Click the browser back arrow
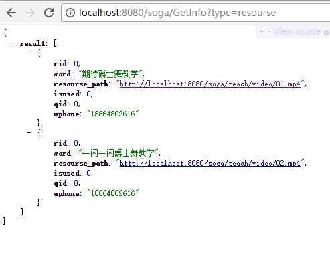The image size is (330, 254). point(11,13)
